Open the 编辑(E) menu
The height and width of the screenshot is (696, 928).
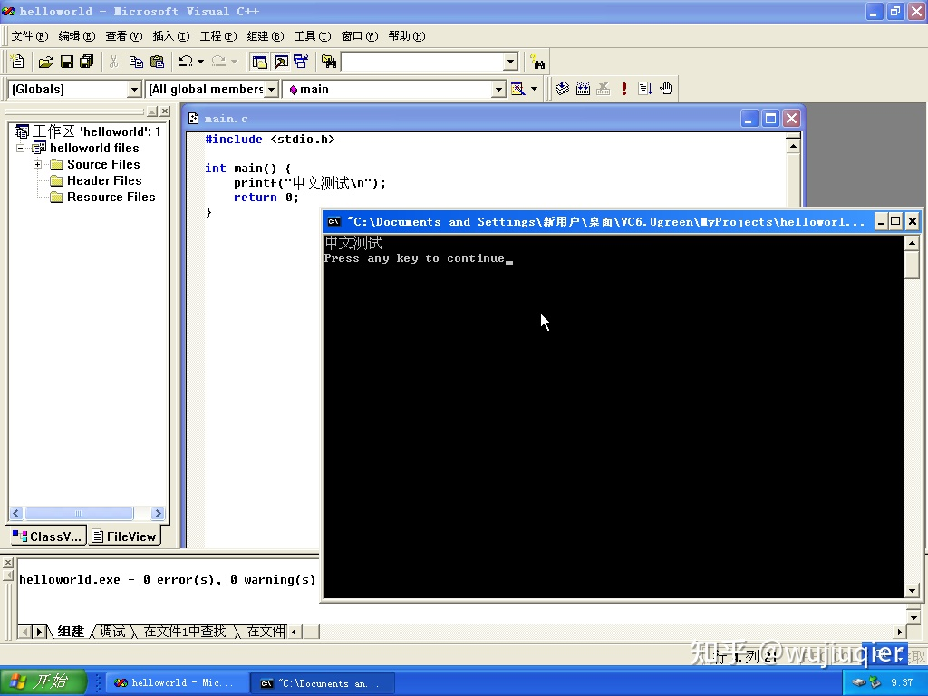77,36
